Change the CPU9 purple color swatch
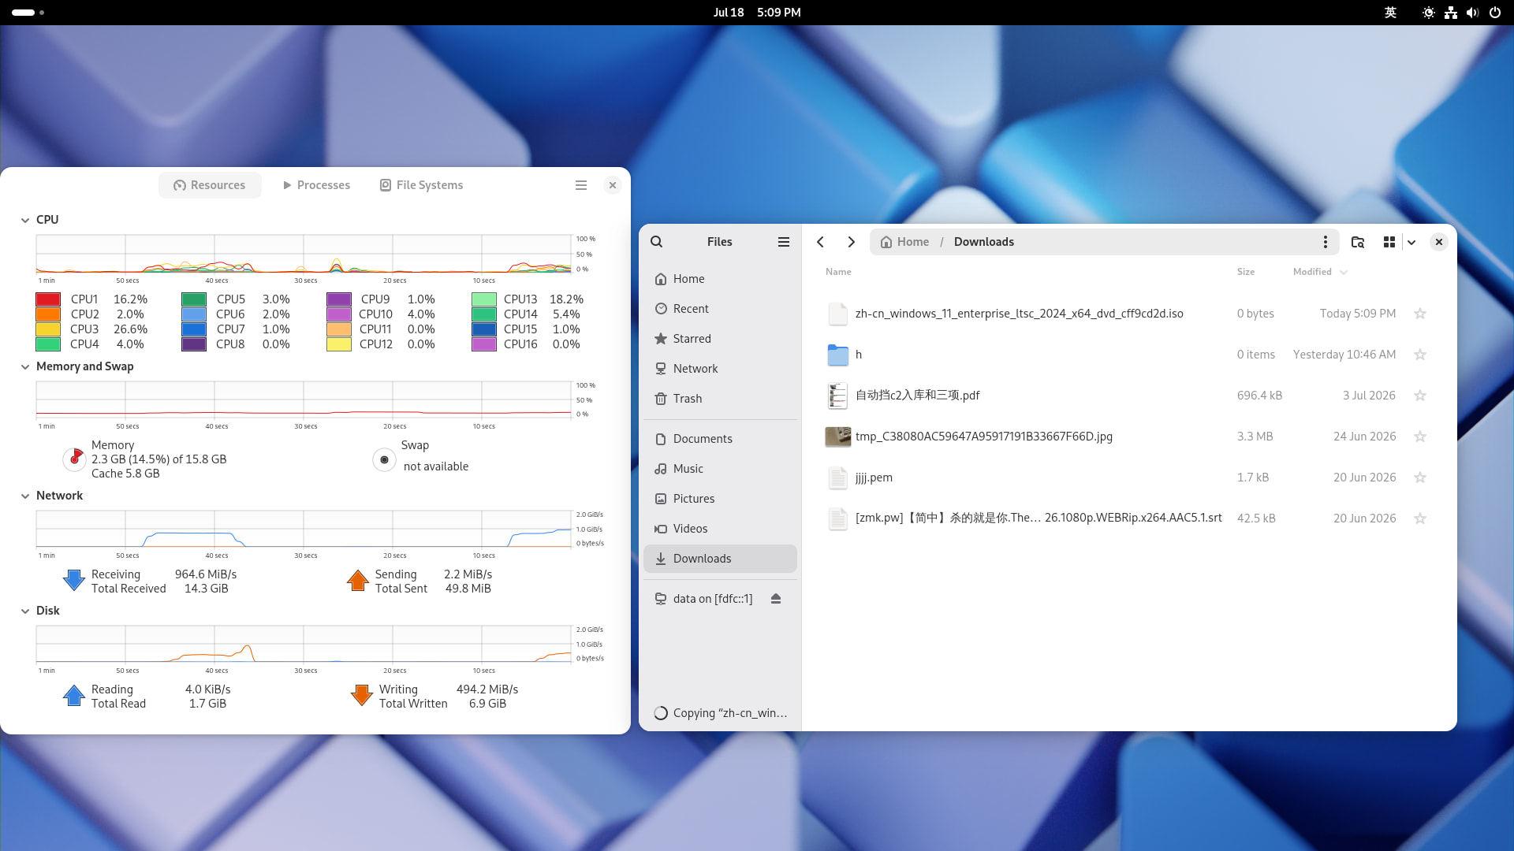Screen dimensions: 1514x851 click(339, 299)
